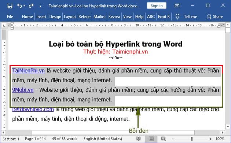Switch to the Insert tab
Viewport: 231px width, 143px height.
[x=41, y=17]
